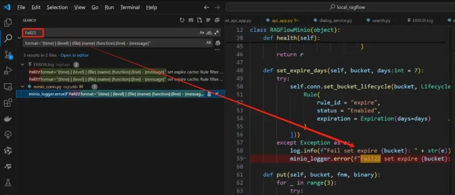This screenshot has height=195, width=455.
Task: Clear the search results
Action: tap(191, 20)
